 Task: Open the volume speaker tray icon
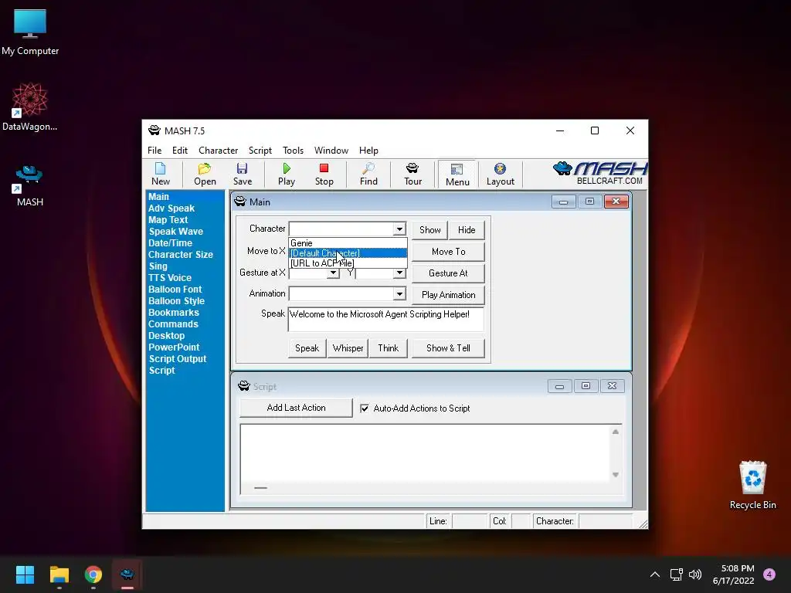pos(695,574)
